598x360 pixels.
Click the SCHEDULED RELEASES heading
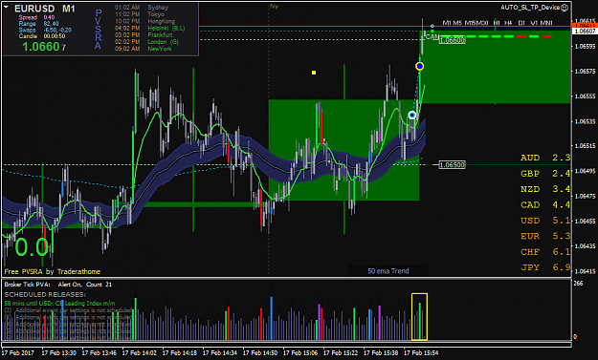(45, 294)
